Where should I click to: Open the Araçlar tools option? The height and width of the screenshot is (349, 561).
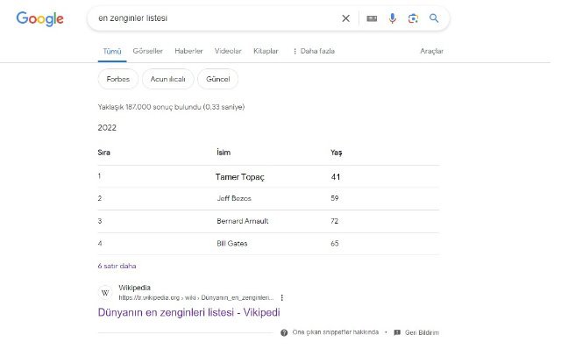[x=431, y=51]
